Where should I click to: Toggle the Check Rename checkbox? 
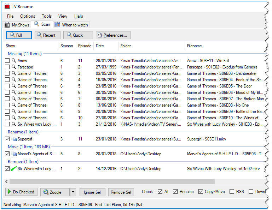click(x=175, y=192)
